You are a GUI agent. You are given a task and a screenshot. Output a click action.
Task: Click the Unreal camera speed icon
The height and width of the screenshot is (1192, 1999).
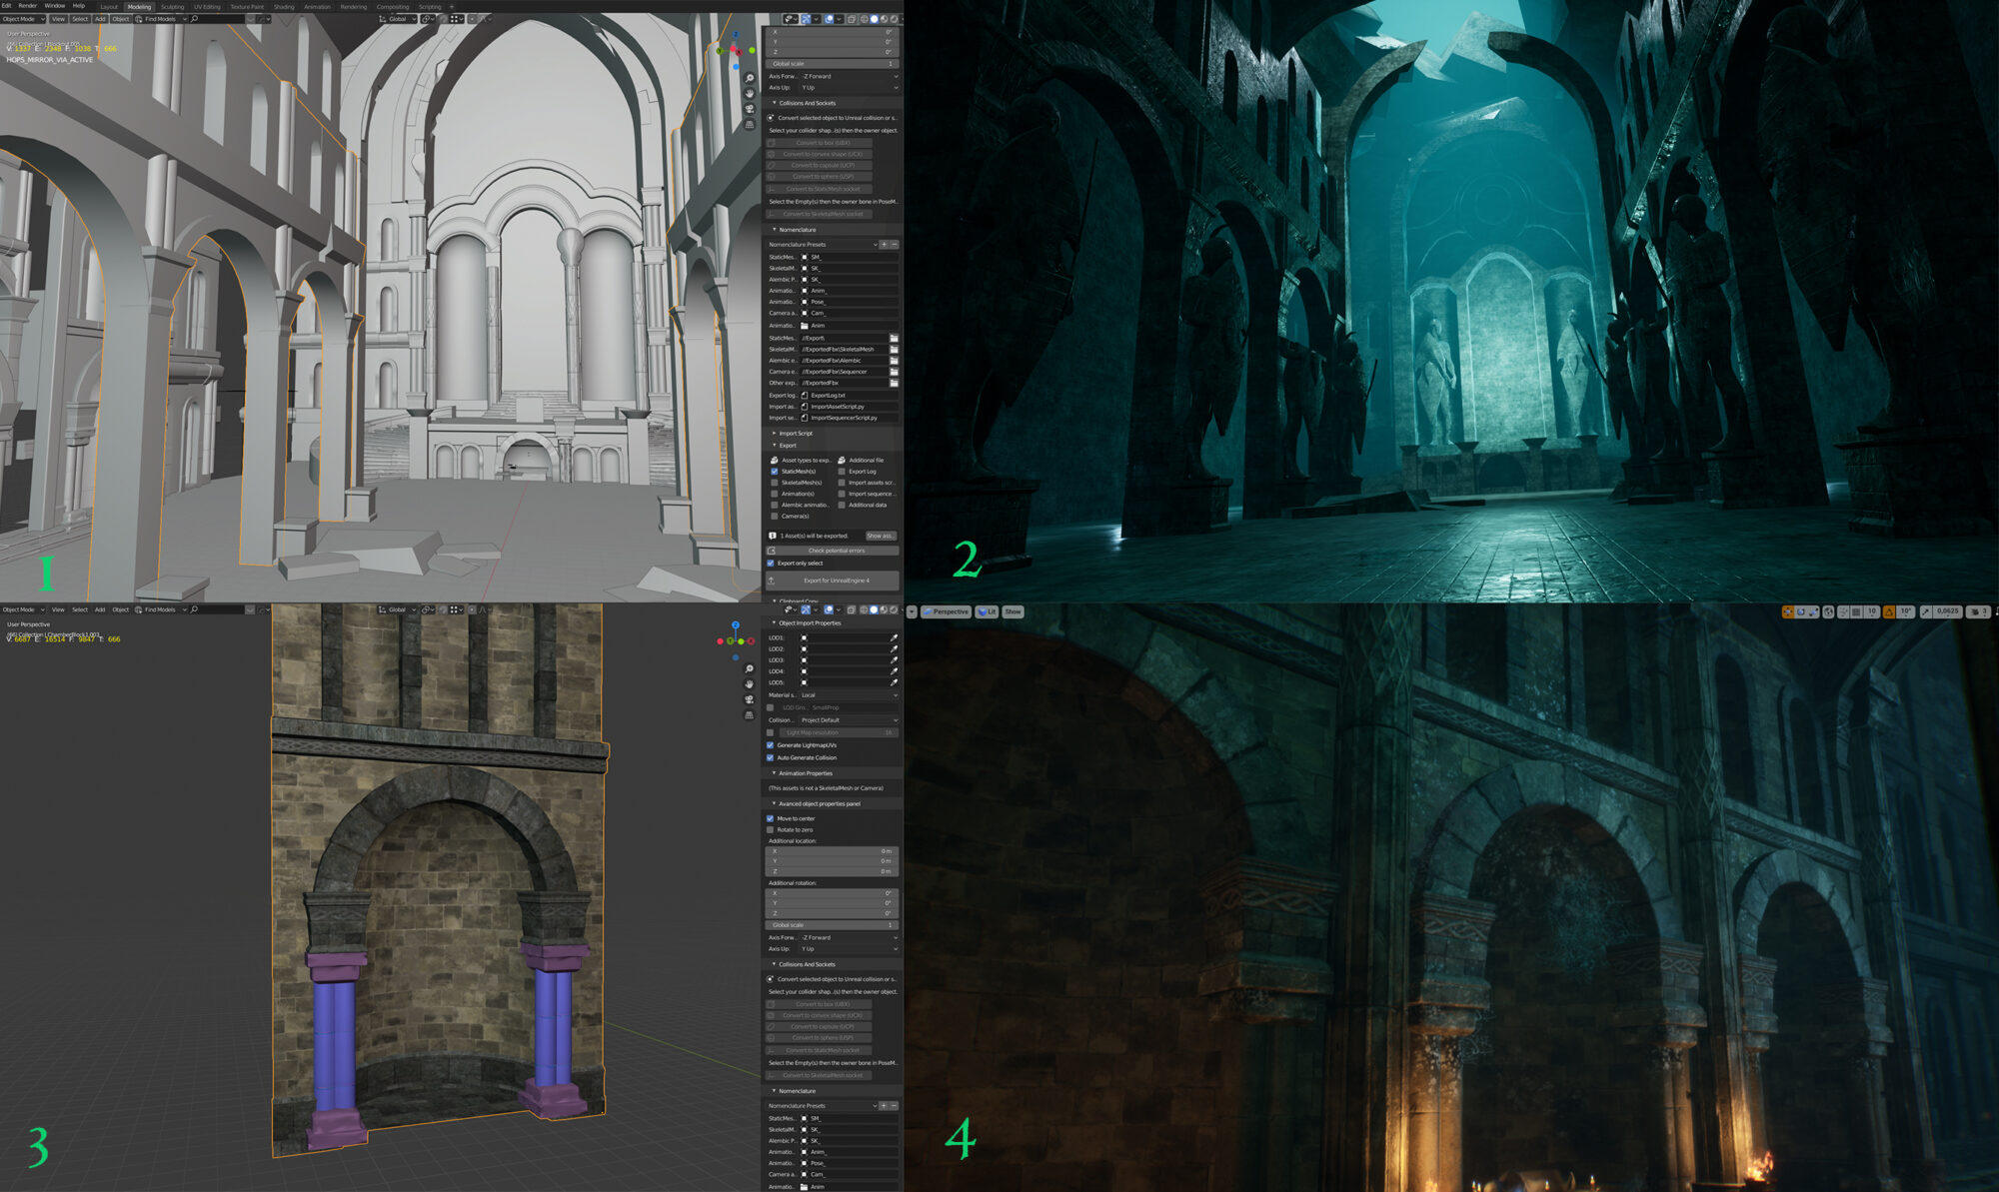[x=1976, y=611]
